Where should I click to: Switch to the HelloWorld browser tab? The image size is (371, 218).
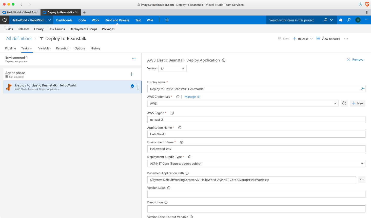pyautogui.click(x=20, y=12)
